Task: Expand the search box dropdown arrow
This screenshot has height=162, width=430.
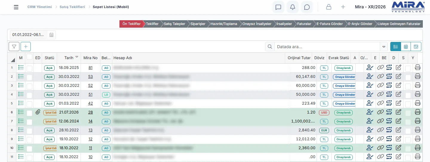Action: (384, 47)
